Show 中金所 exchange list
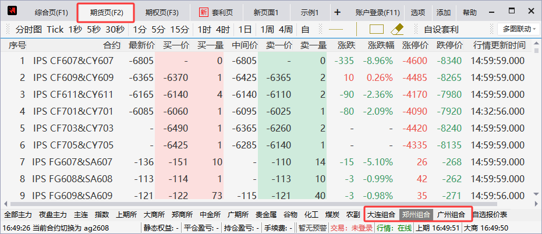This screenshot has width=542, height=234. (x=210, y=215)
